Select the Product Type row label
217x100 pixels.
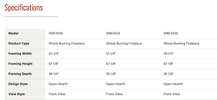click(19, 44)
